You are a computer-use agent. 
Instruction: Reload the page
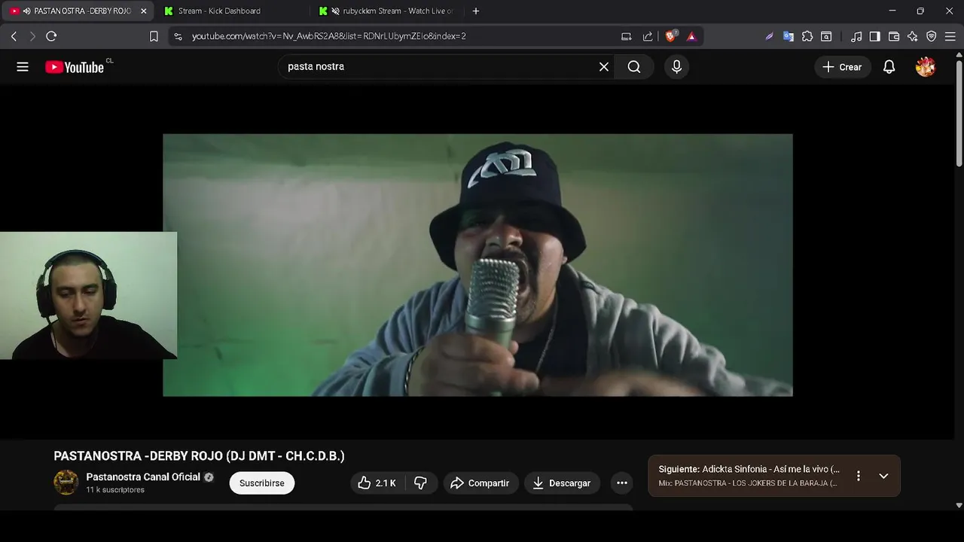coord(51,36)
